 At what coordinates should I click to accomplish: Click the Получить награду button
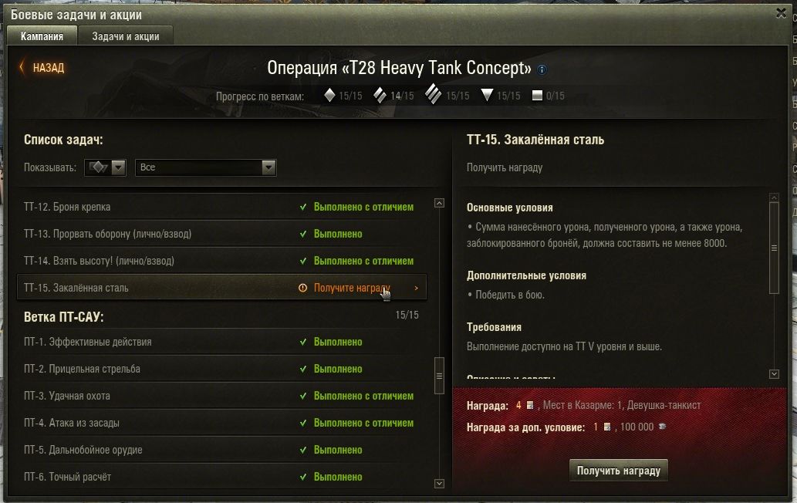619,471
